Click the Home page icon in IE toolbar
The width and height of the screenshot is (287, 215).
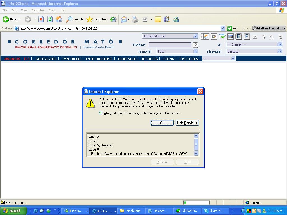point(59,19)
